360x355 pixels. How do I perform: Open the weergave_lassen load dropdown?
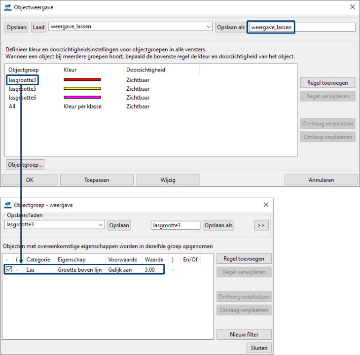(x=209, y=27)
